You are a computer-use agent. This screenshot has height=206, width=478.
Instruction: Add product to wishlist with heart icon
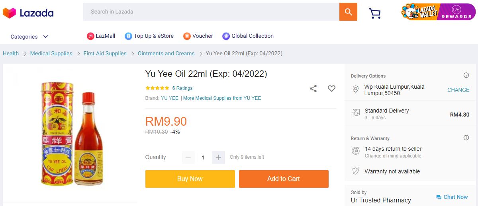[331, 89]
